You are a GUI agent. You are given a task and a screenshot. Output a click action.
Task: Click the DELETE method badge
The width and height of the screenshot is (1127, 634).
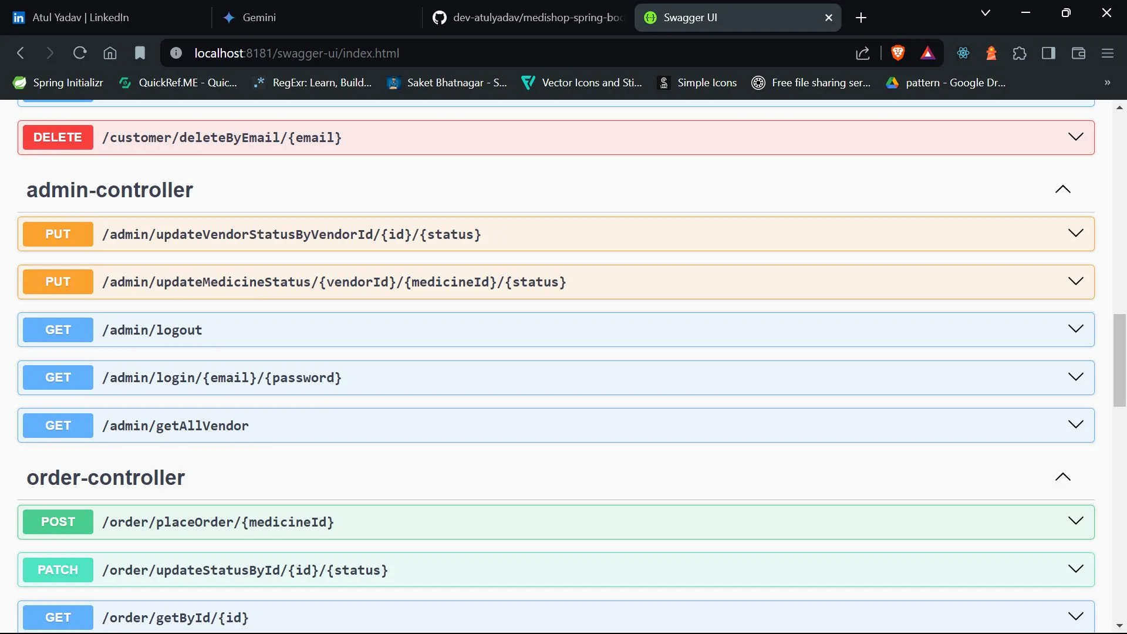click(x=58, y=137)
